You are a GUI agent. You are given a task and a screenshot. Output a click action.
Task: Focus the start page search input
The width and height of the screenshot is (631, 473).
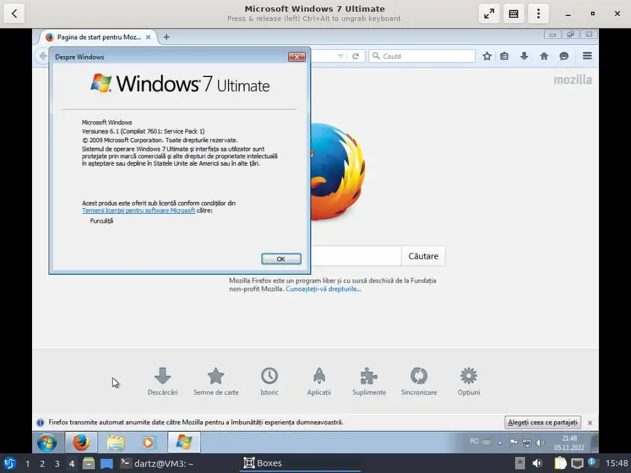(x=356, y=256)
